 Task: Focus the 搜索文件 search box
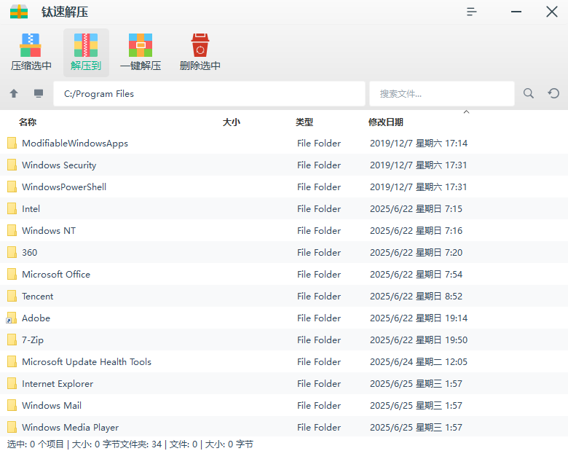click(442, 93)
